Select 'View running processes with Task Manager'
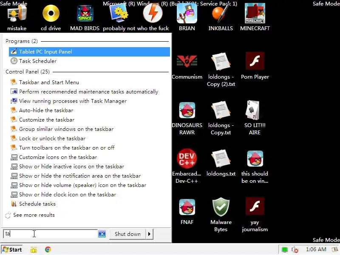This screenshot has width=340, height=255. coord(89,101)
